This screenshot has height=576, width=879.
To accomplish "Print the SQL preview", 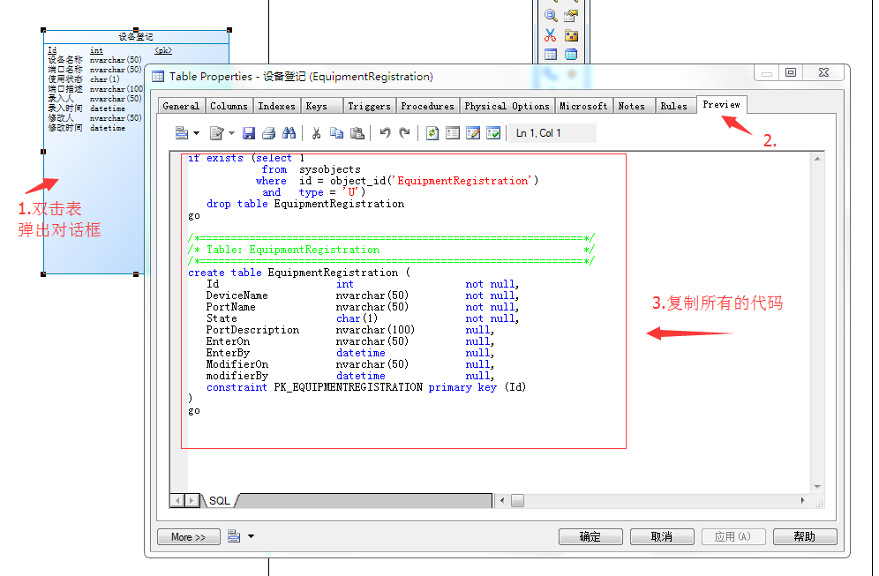I will pos(269,133).
